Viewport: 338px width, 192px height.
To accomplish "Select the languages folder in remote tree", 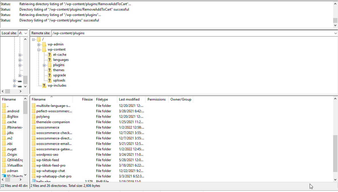I will pos(61,60).
